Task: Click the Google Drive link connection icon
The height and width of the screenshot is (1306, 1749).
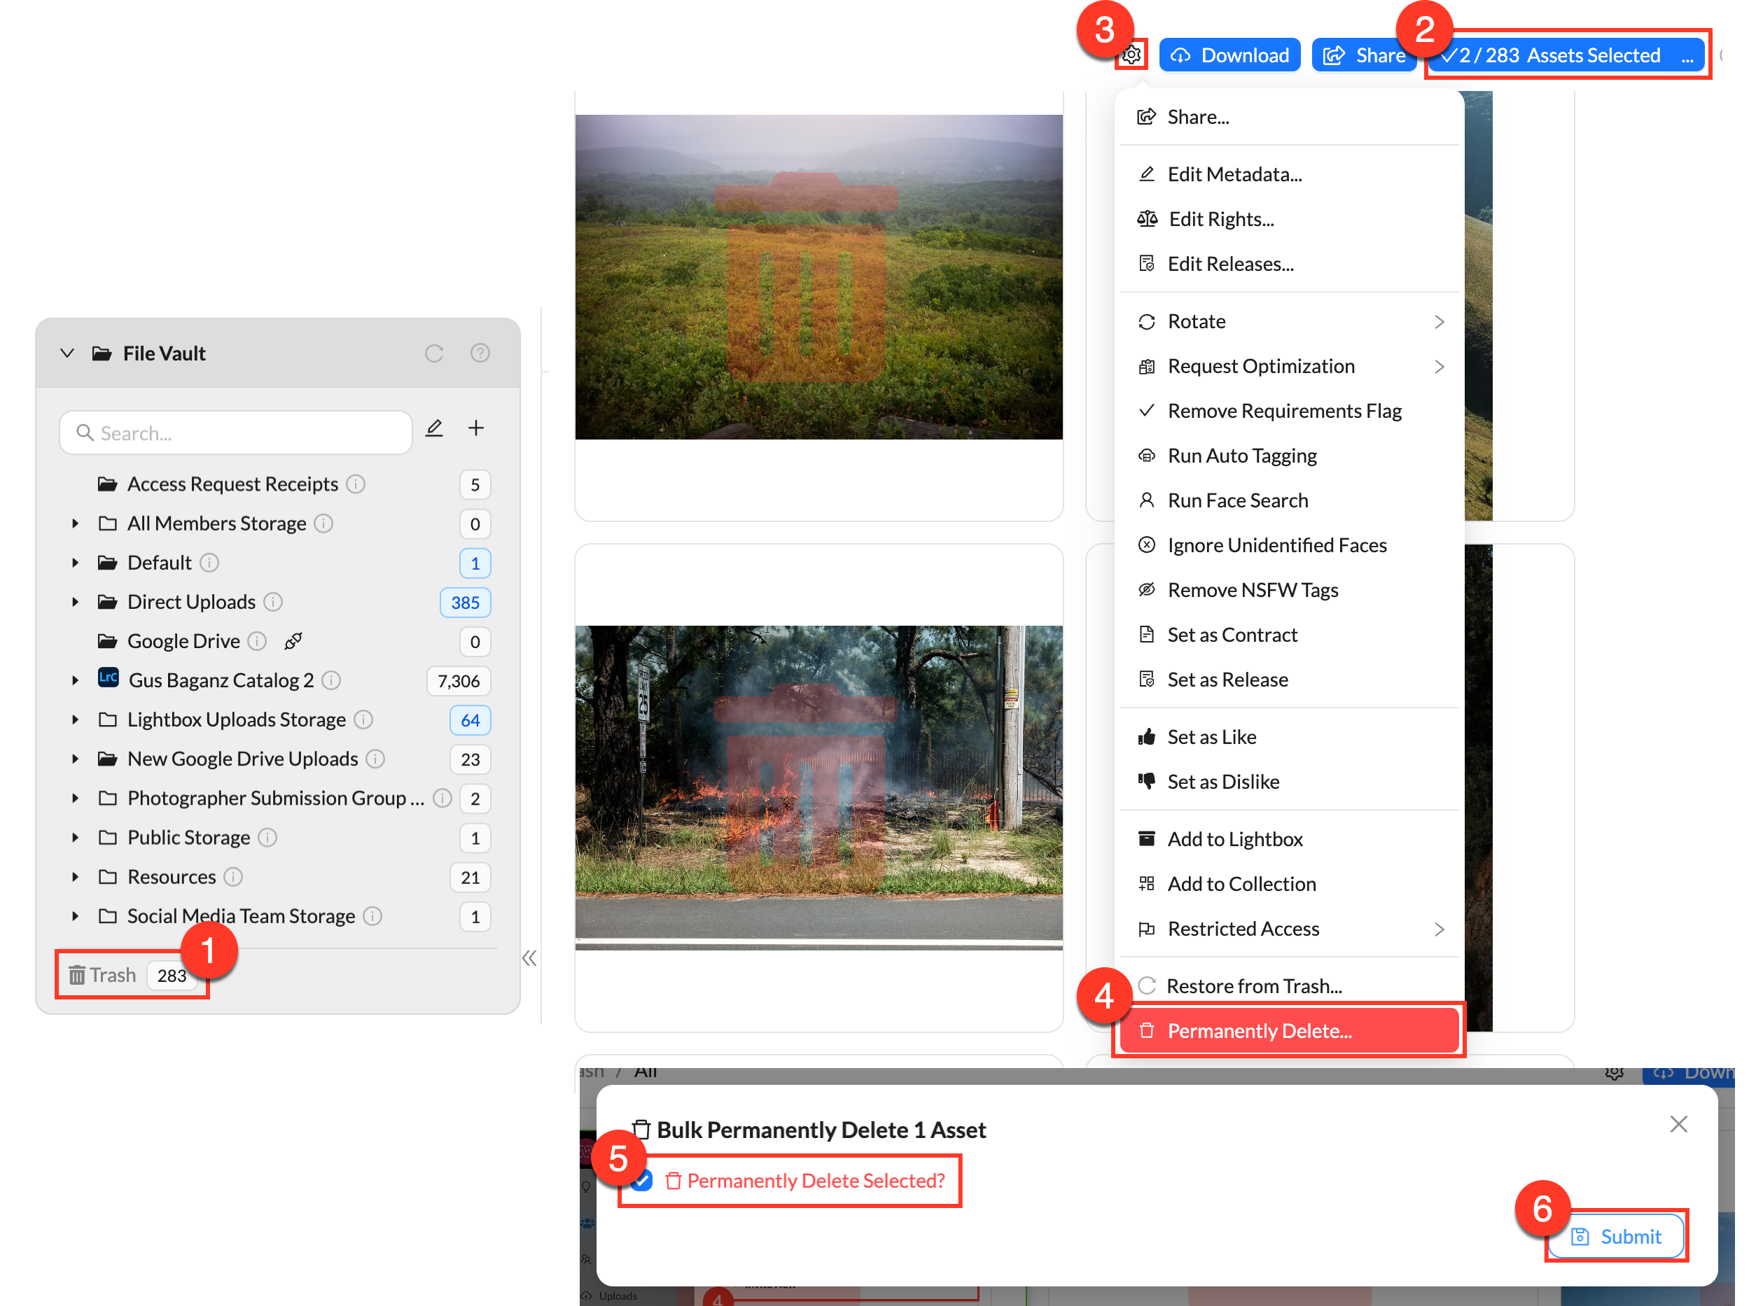Action: [x=293, y=641]
